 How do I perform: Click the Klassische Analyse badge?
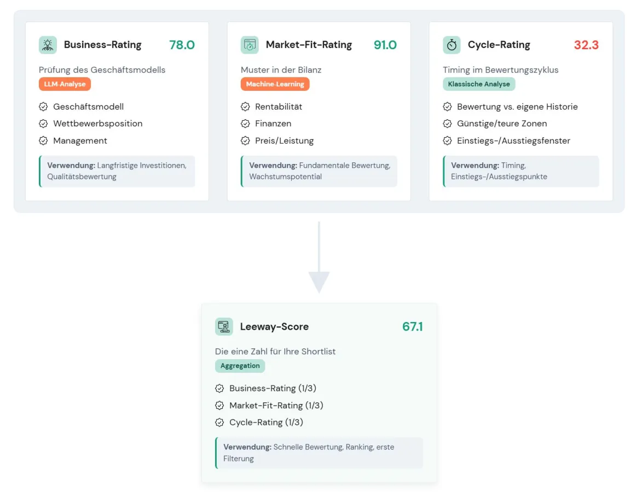479,84
